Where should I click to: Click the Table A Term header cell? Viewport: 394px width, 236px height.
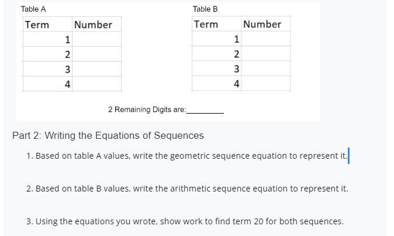click(x=47, y=24)
